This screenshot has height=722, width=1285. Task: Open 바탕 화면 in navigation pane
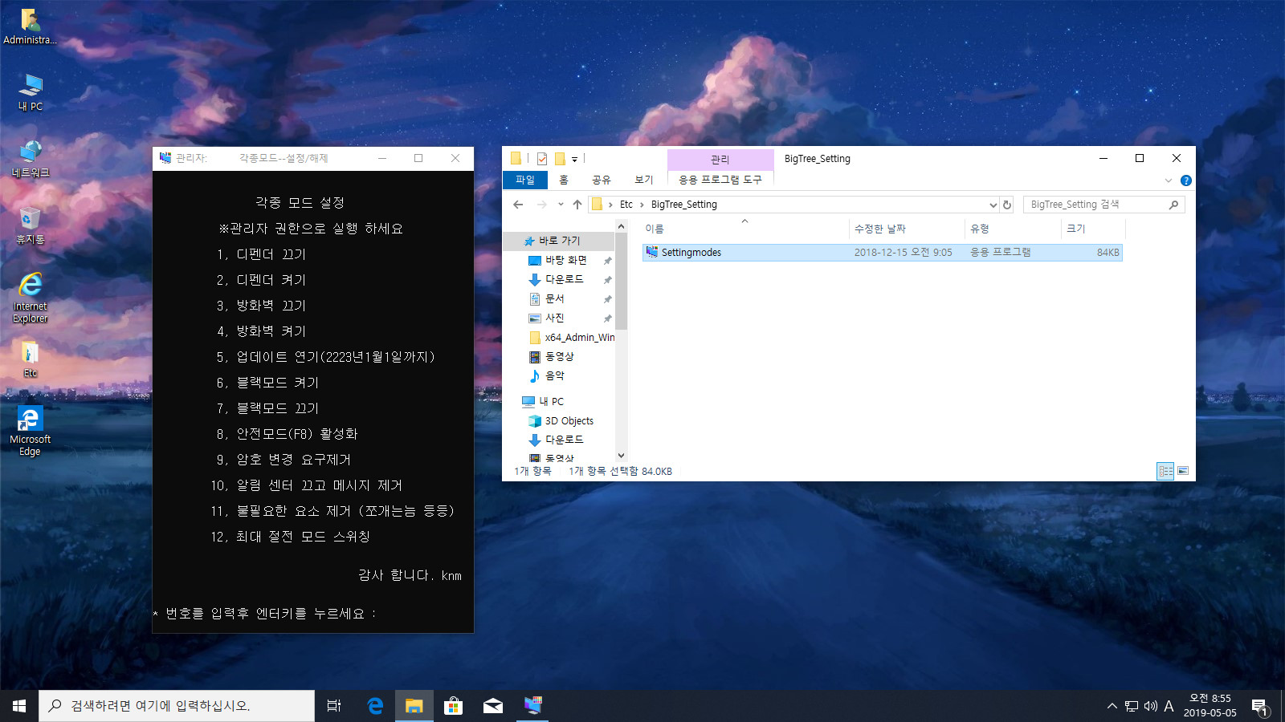click(566, 260)
